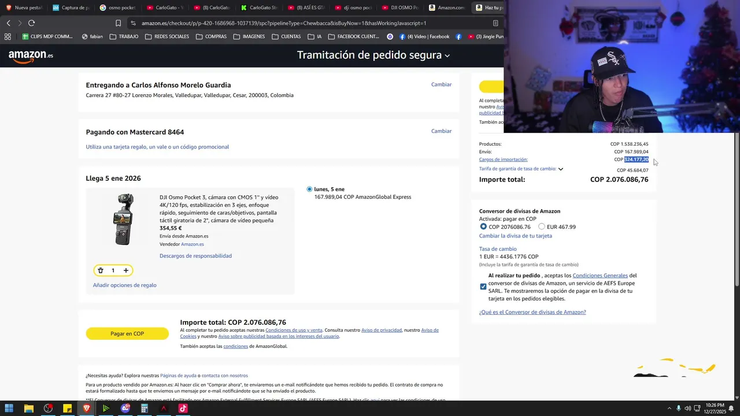Open File Explorer from the taskbar
This screenshot has width=740, height=416.
28,408
